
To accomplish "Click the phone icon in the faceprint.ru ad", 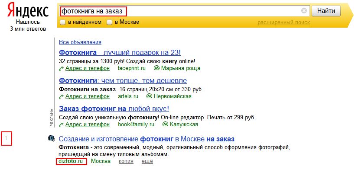I will (61, 69).
